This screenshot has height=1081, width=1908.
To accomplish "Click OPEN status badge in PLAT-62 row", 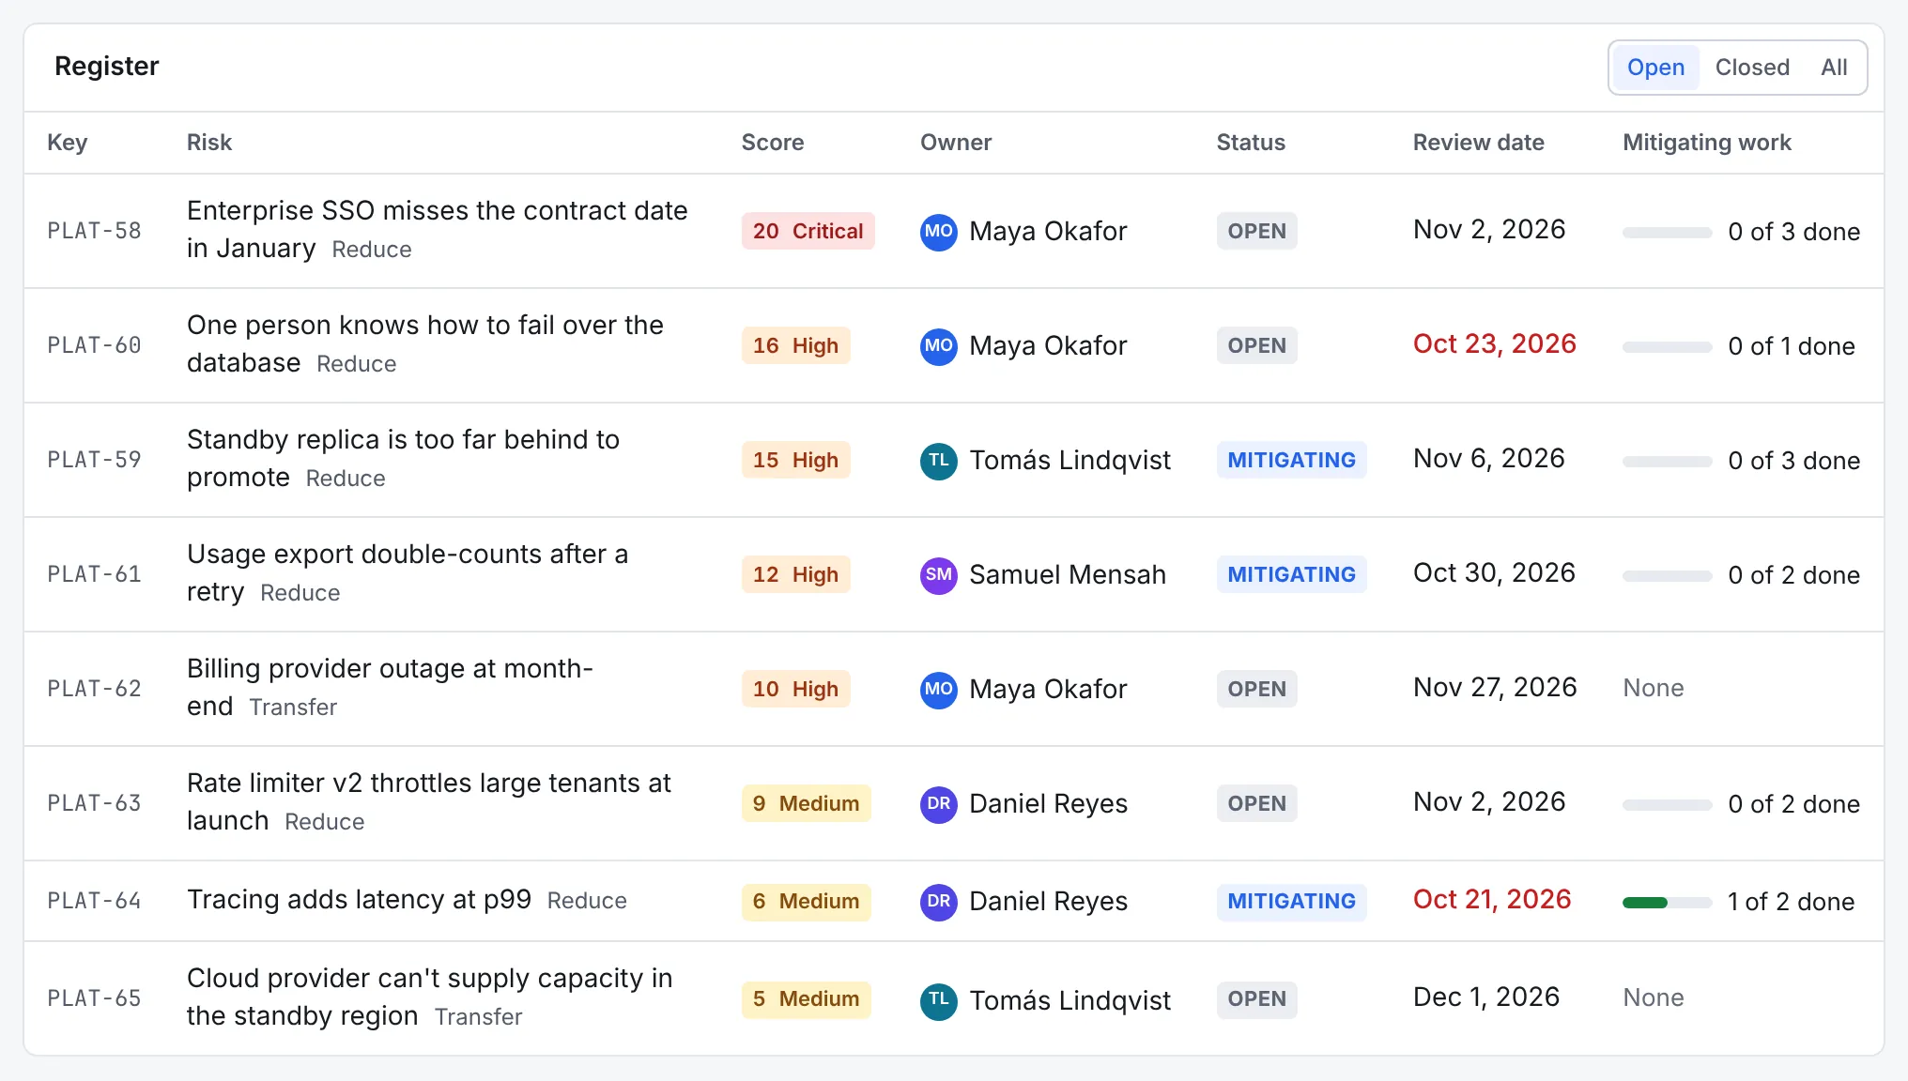I will [x=1256, y=689].
